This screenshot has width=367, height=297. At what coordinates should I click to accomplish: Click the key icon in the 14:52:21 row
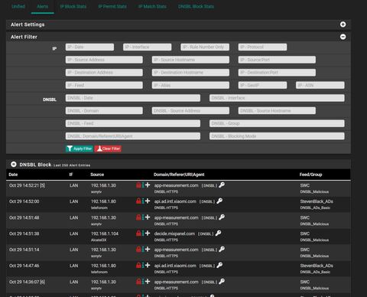point(222,185)
